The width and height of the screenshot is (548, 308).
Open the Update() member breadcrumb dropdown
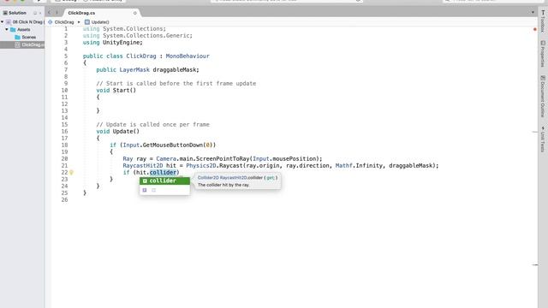tap(97, 22)
